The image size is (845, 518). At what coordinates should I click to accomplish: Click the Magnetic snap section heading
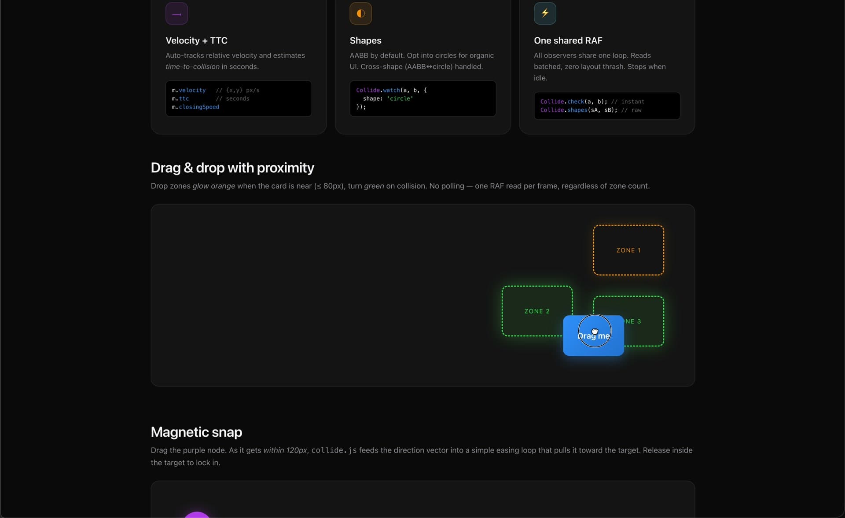click(x=196, y=432)
